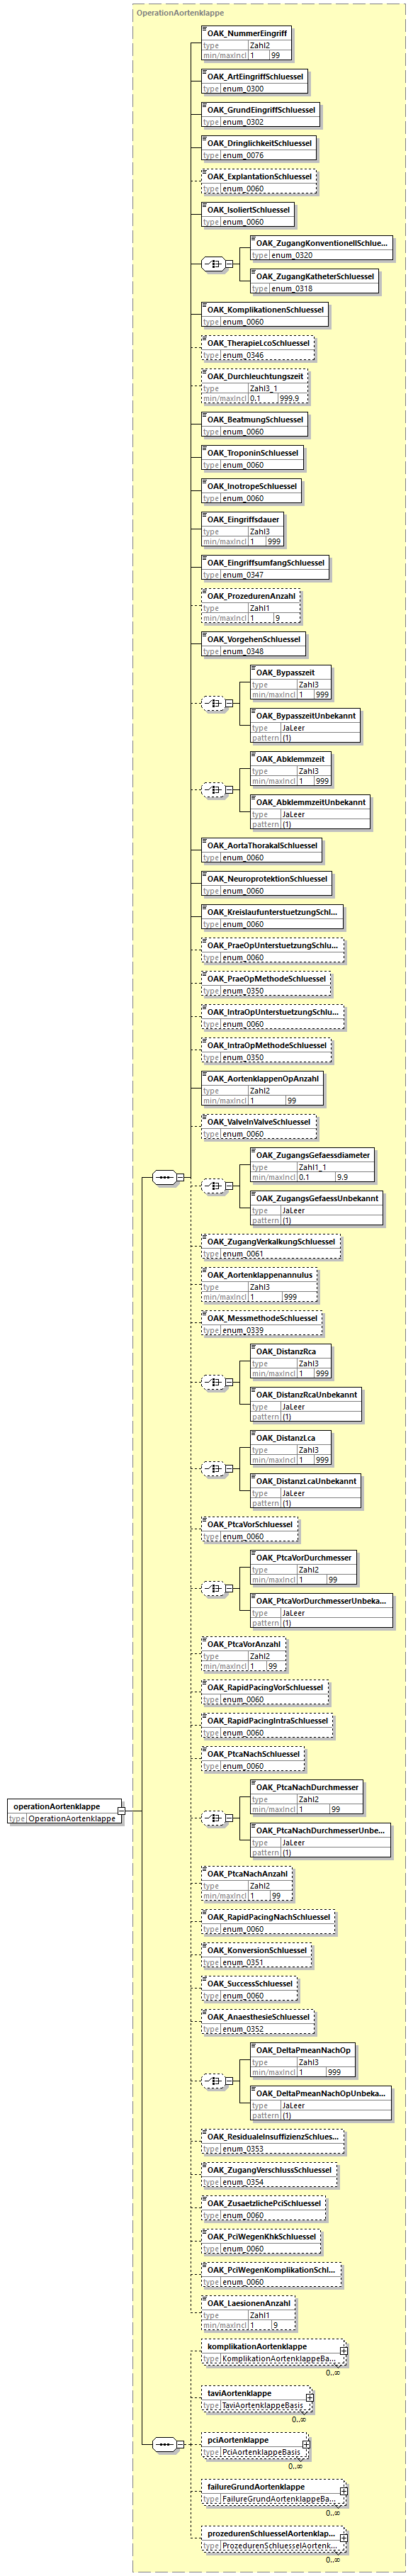Expand the pciAortenklappe element
The width and height of the screenshot is (413, 2576).
(306, 2445)
